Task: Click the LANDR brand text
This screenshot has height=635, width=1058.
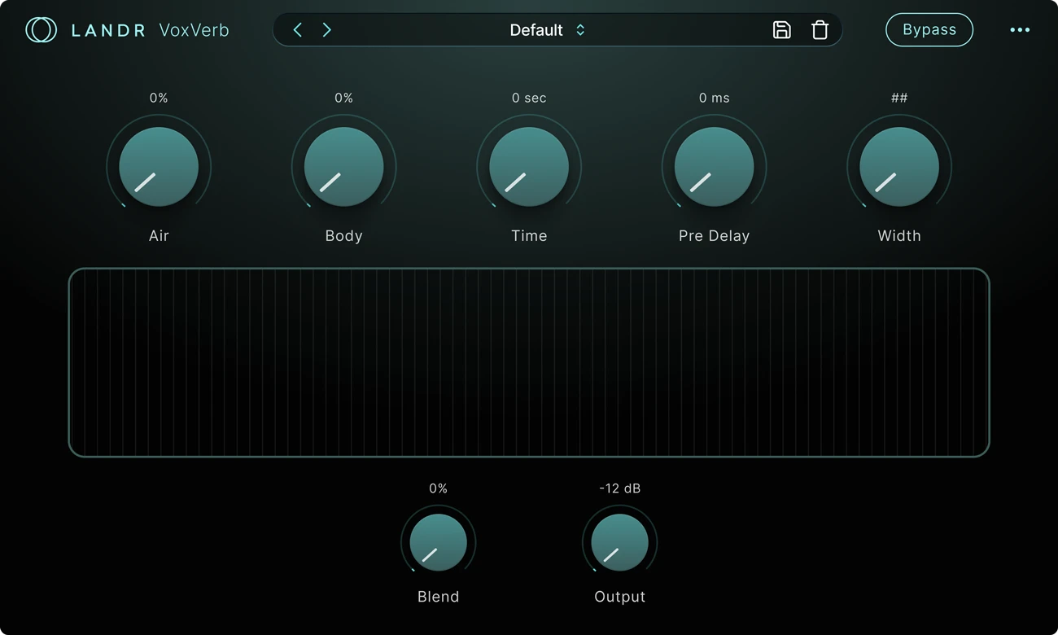Action: point(108,30)
